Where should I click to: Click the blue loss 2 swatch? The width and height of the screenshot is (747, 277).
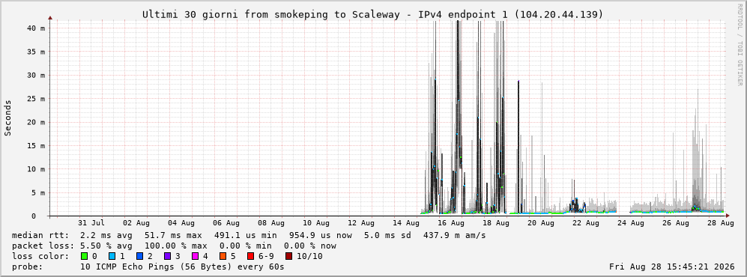coord(139,256)
